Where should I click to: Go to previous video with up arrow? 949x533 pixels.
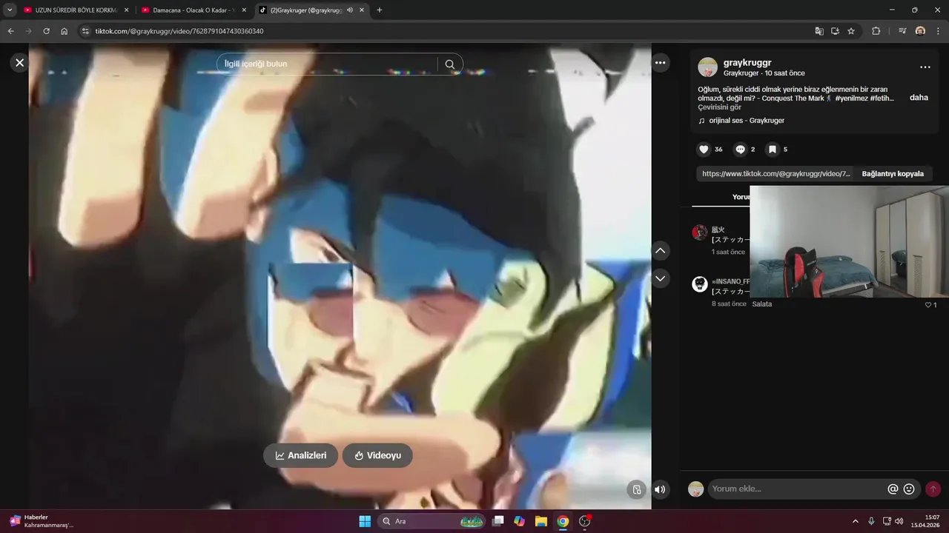tap(660, 251)
